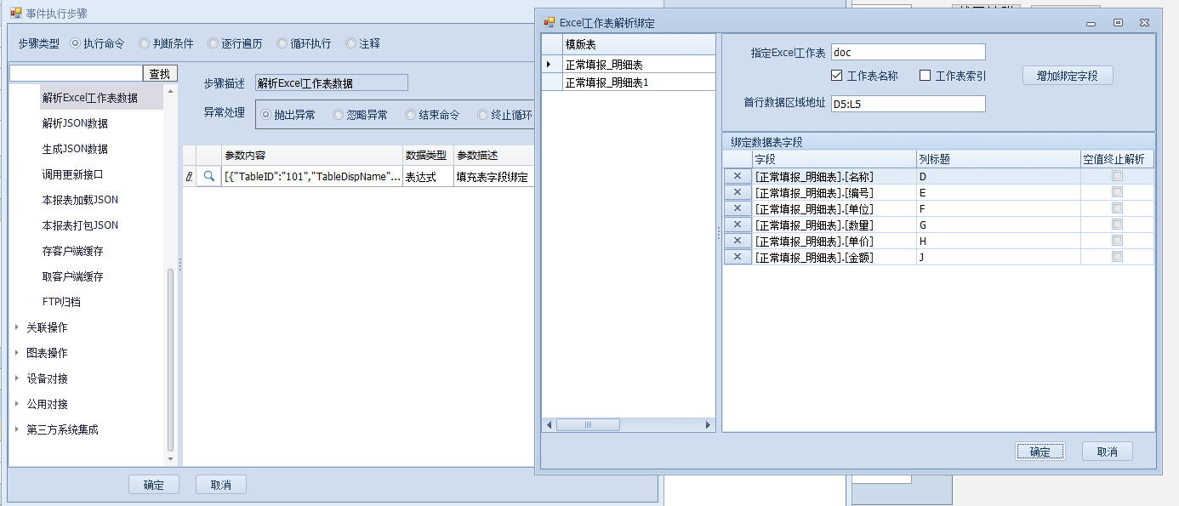Expand the 第三方系统集成 tree node

tap(17, 429)
